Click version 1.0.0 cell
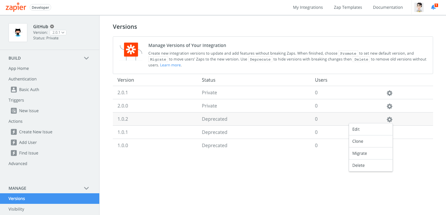Screen dimensions: 446x215 click(x=123, y=145)
